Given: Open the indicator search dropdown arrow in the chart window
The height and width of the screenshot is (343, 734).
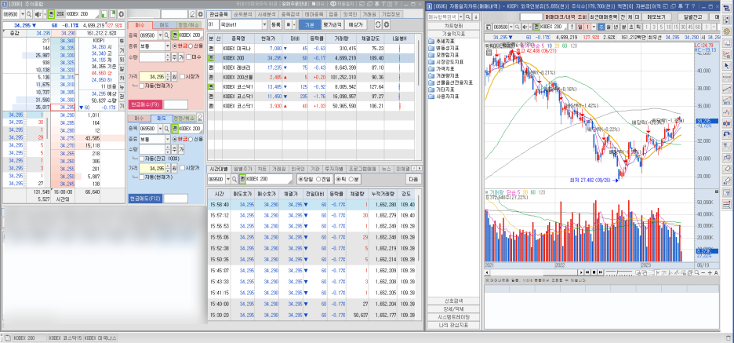Looking at the screenshot, I should tap(461, 16).
